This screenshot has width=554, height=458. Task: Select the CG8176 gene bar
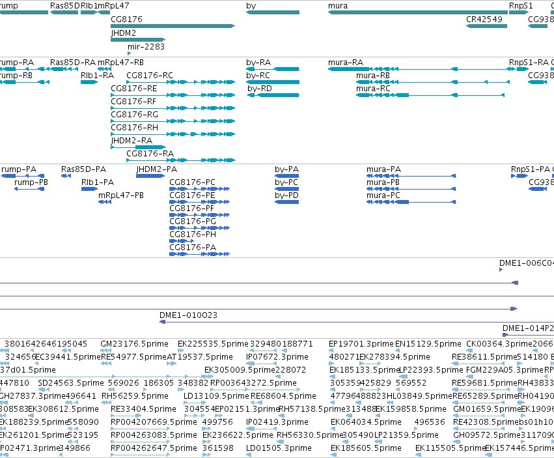point(173,26)
